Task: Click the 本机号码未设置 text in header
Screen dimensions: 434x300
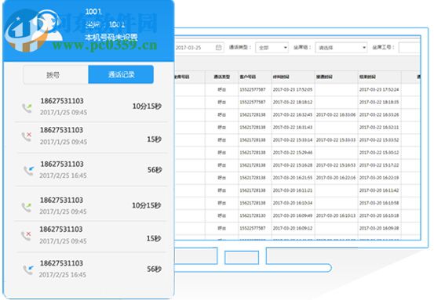Action: (x=111, y=38)
